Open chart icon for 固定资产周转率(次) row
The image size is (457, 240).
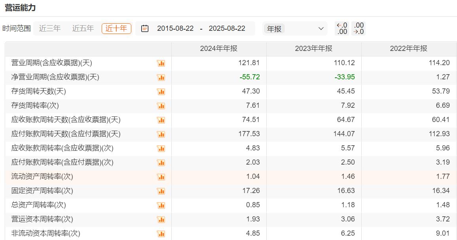161,191
